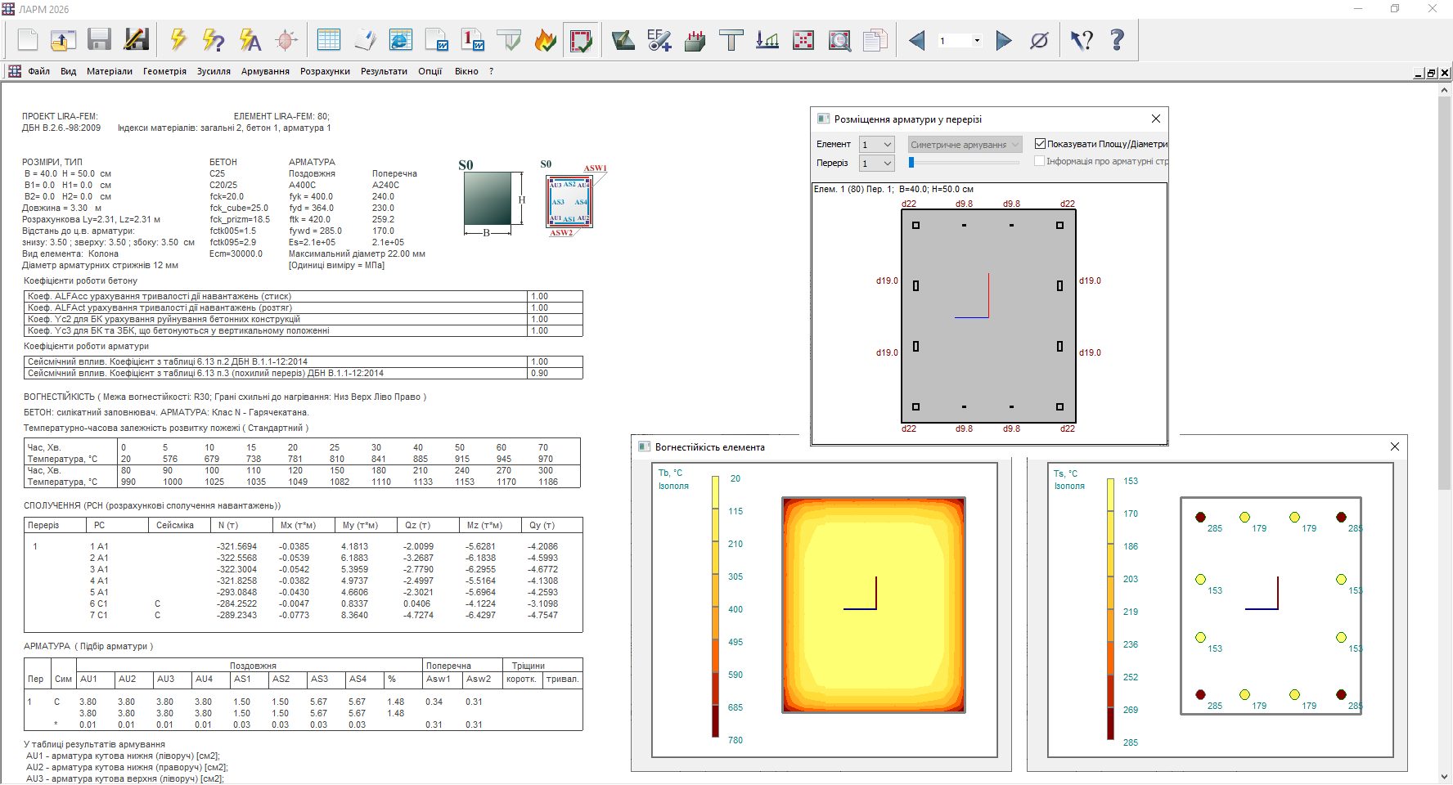The image size is (1453, 785).
Task: Close the 'Розміщення арматури у перерізі' dialog
Action: pyautogui.click(x=1156, y=119)
